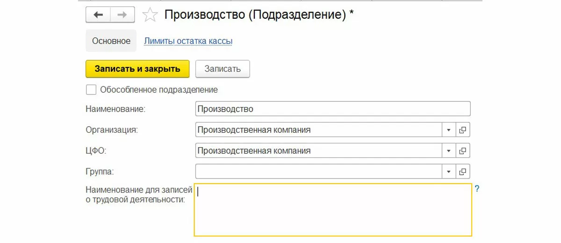Switch to the Основное tab

point(111,41)
